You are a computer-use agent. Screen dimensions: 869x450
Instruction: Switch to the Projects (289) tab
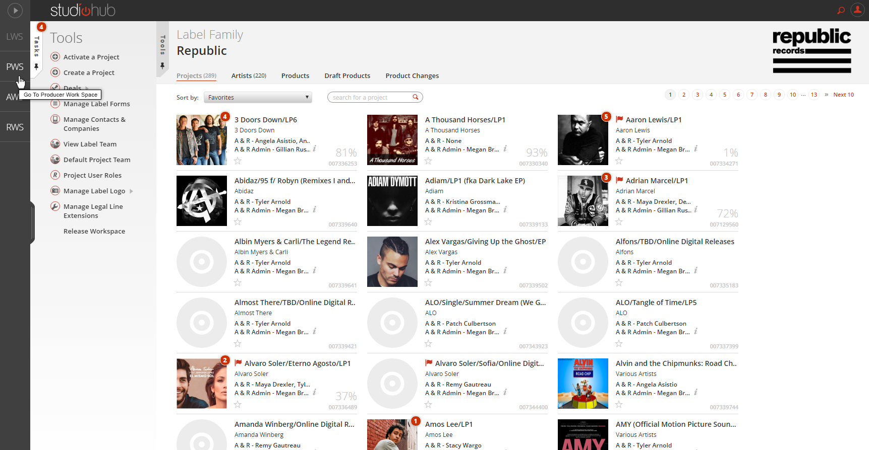(196, 76)
